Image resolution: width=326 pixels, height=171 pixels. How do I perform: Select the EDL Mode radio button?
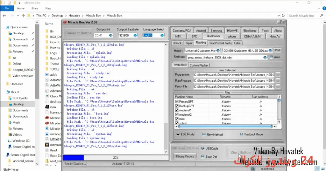click(178, 134)
